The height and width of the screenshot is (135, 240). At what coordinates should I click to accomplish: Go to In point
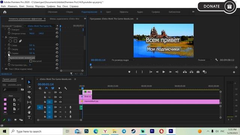(151, 72)
